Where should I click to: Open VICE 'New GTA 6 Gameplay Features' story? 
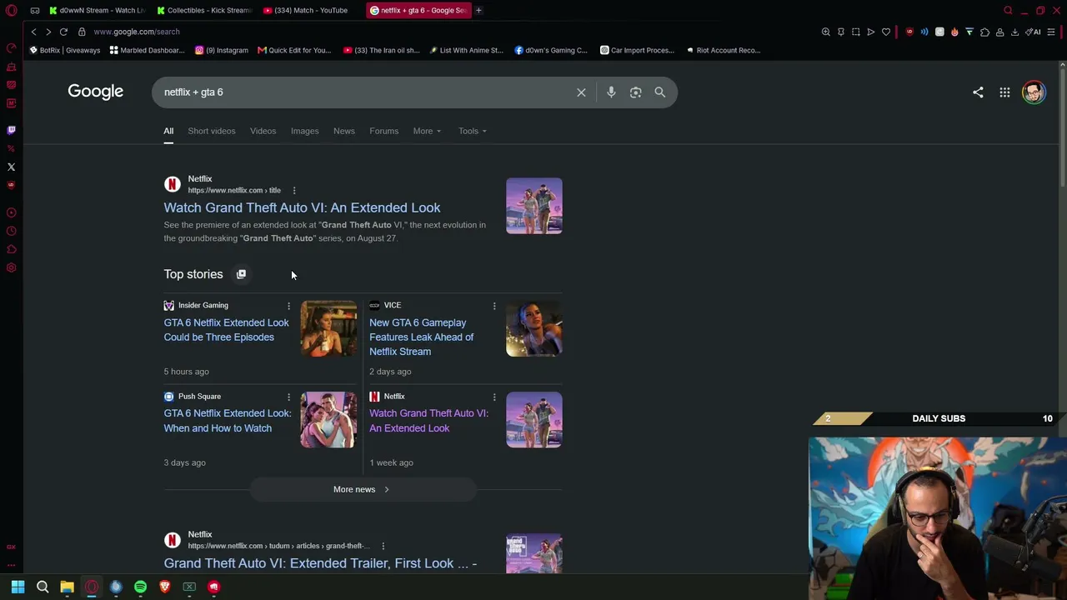tap(421, 337)
